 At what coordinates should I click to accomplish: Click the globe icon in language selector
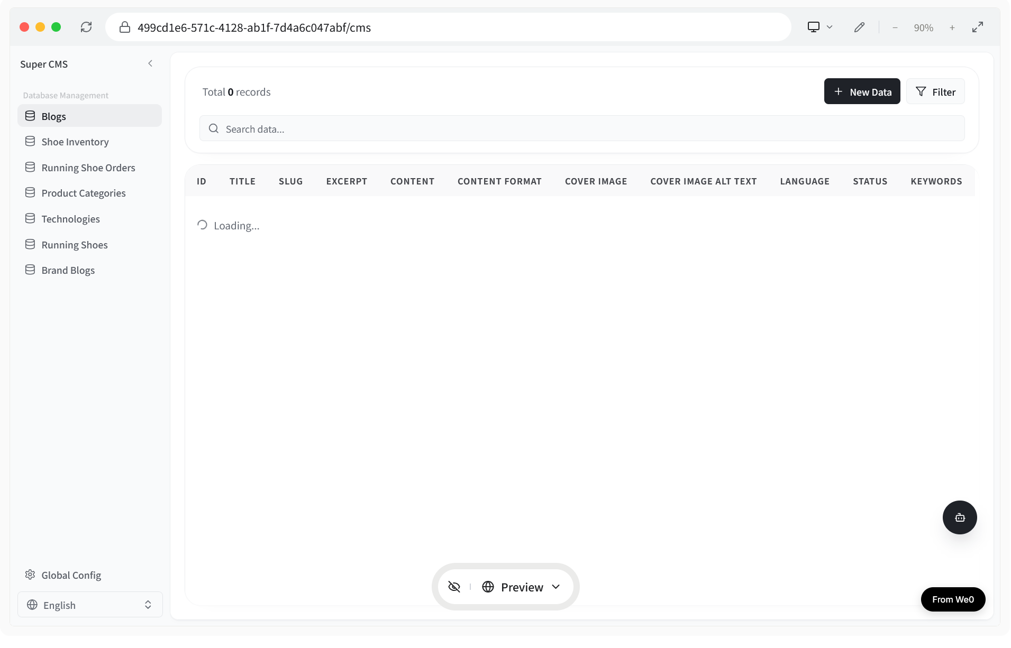(32, 605)
